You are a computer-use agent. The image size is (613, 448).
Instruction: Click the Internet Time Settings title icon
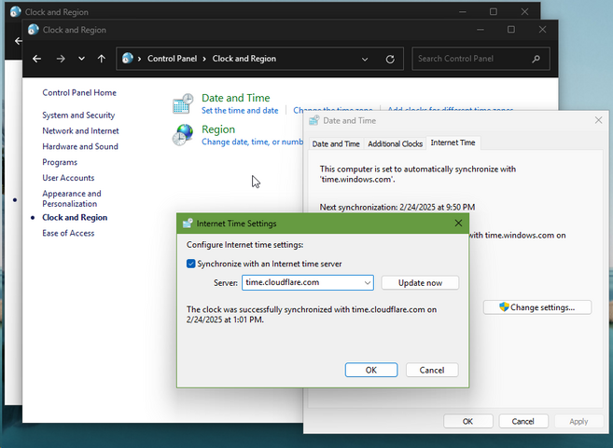188,224
